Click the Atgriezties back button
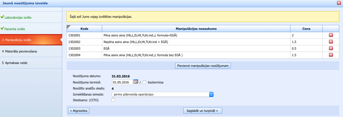Viewport: 343px width, 117px height. coord(79,110)
